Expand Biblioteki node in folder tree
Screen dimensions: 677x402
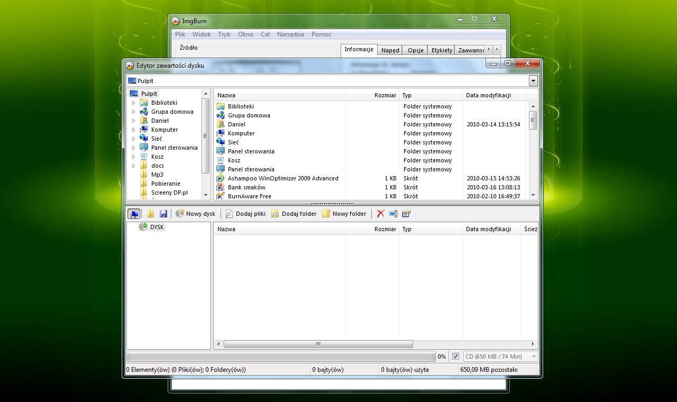coord(133,103)
